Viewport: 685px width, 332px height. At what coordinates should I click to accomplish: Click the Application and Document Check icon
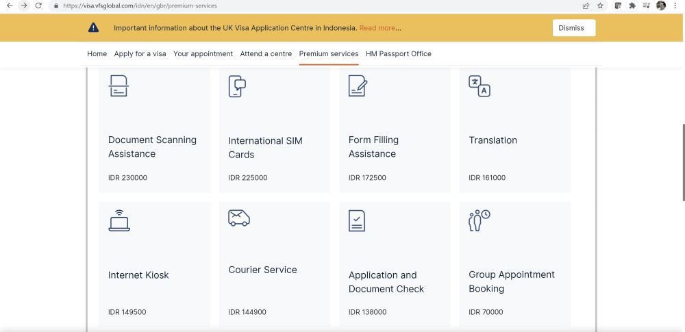pyautogui.click(x=357, y=220)
